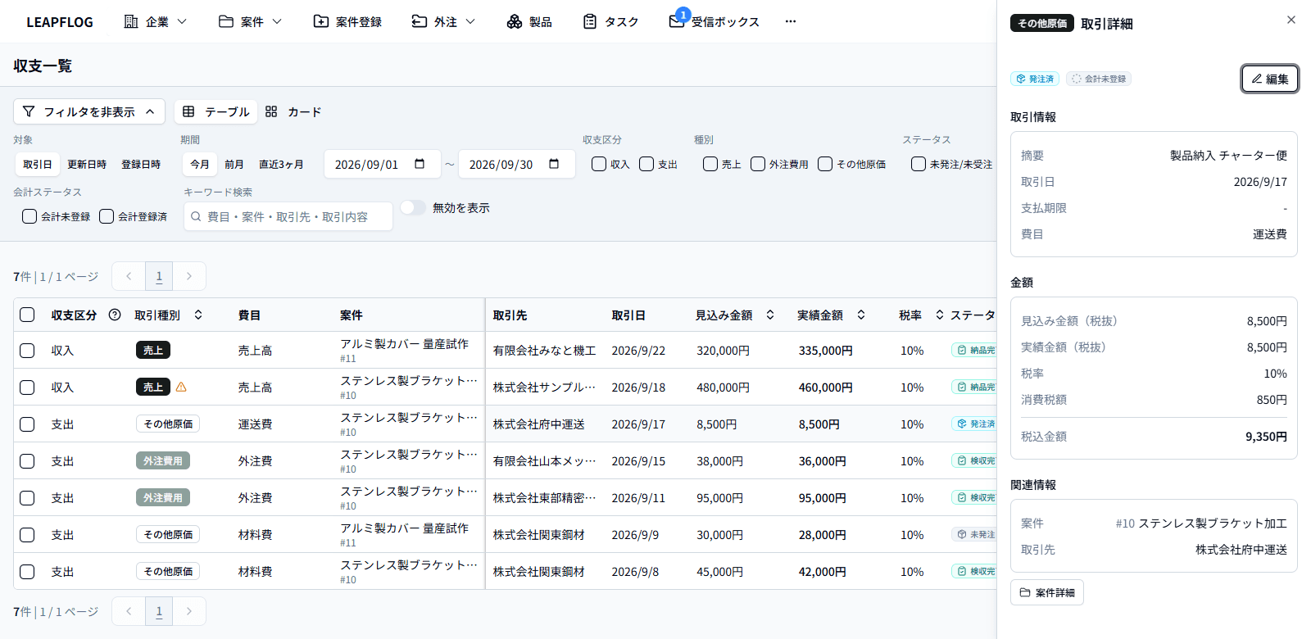Image resolution: width=1311 pixels, height=639 pixels.
Task: Close the 取引詳細 panel
Action: pyautogui.click(x=1291, y=20)
